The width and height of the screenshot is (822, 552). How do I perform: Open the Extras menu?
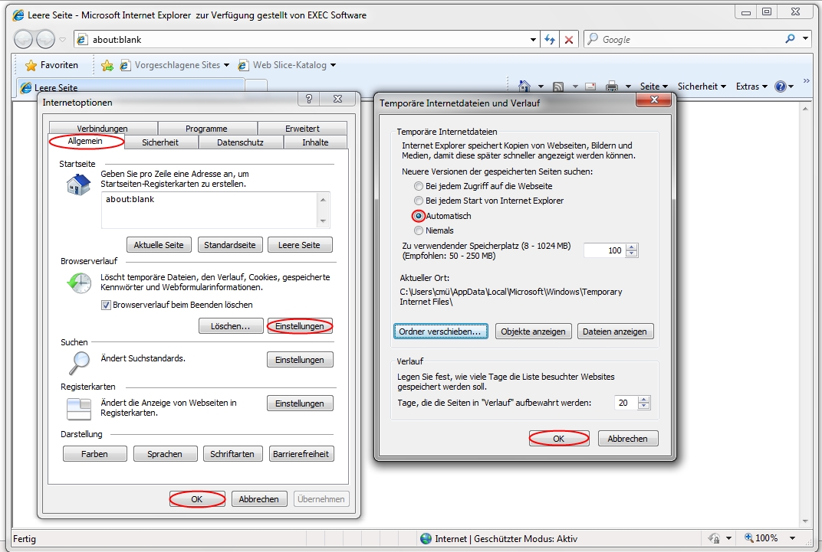751,87
